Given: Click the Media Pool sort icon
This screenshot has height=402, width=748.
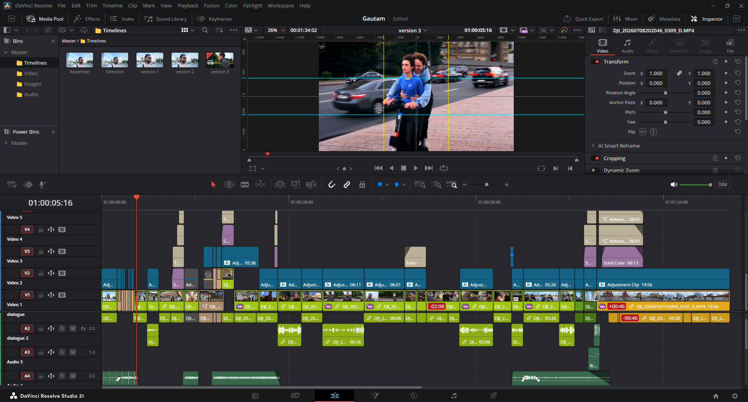Looking at the screenshot, I should pos(219,30).
